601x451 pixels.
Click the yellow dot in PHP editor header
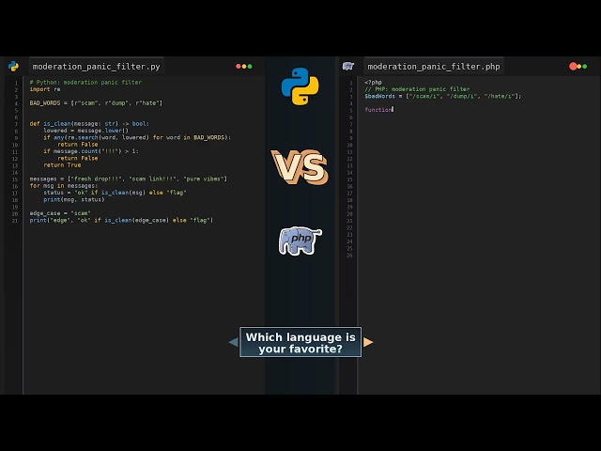tap(579, 67)
